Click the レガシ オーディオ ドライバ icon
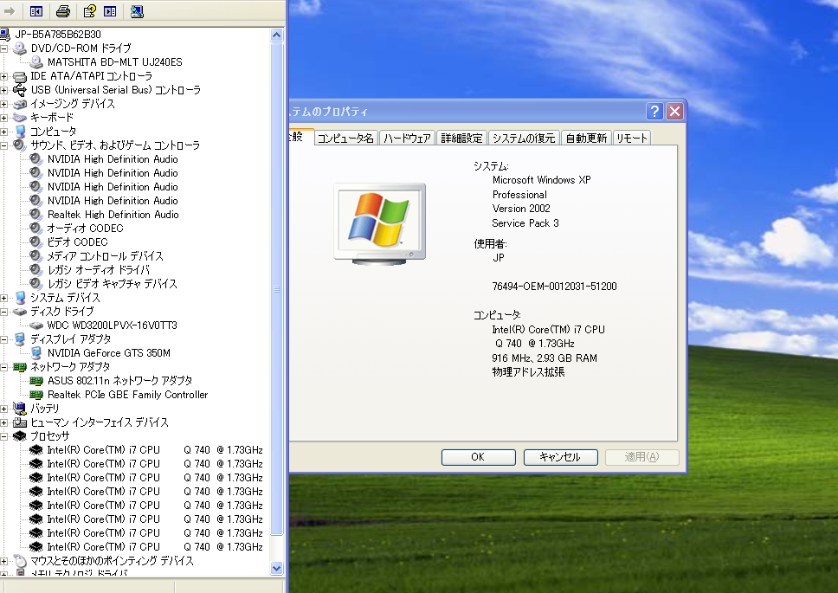This screenshot has height=593, width=838. [35, 270]
